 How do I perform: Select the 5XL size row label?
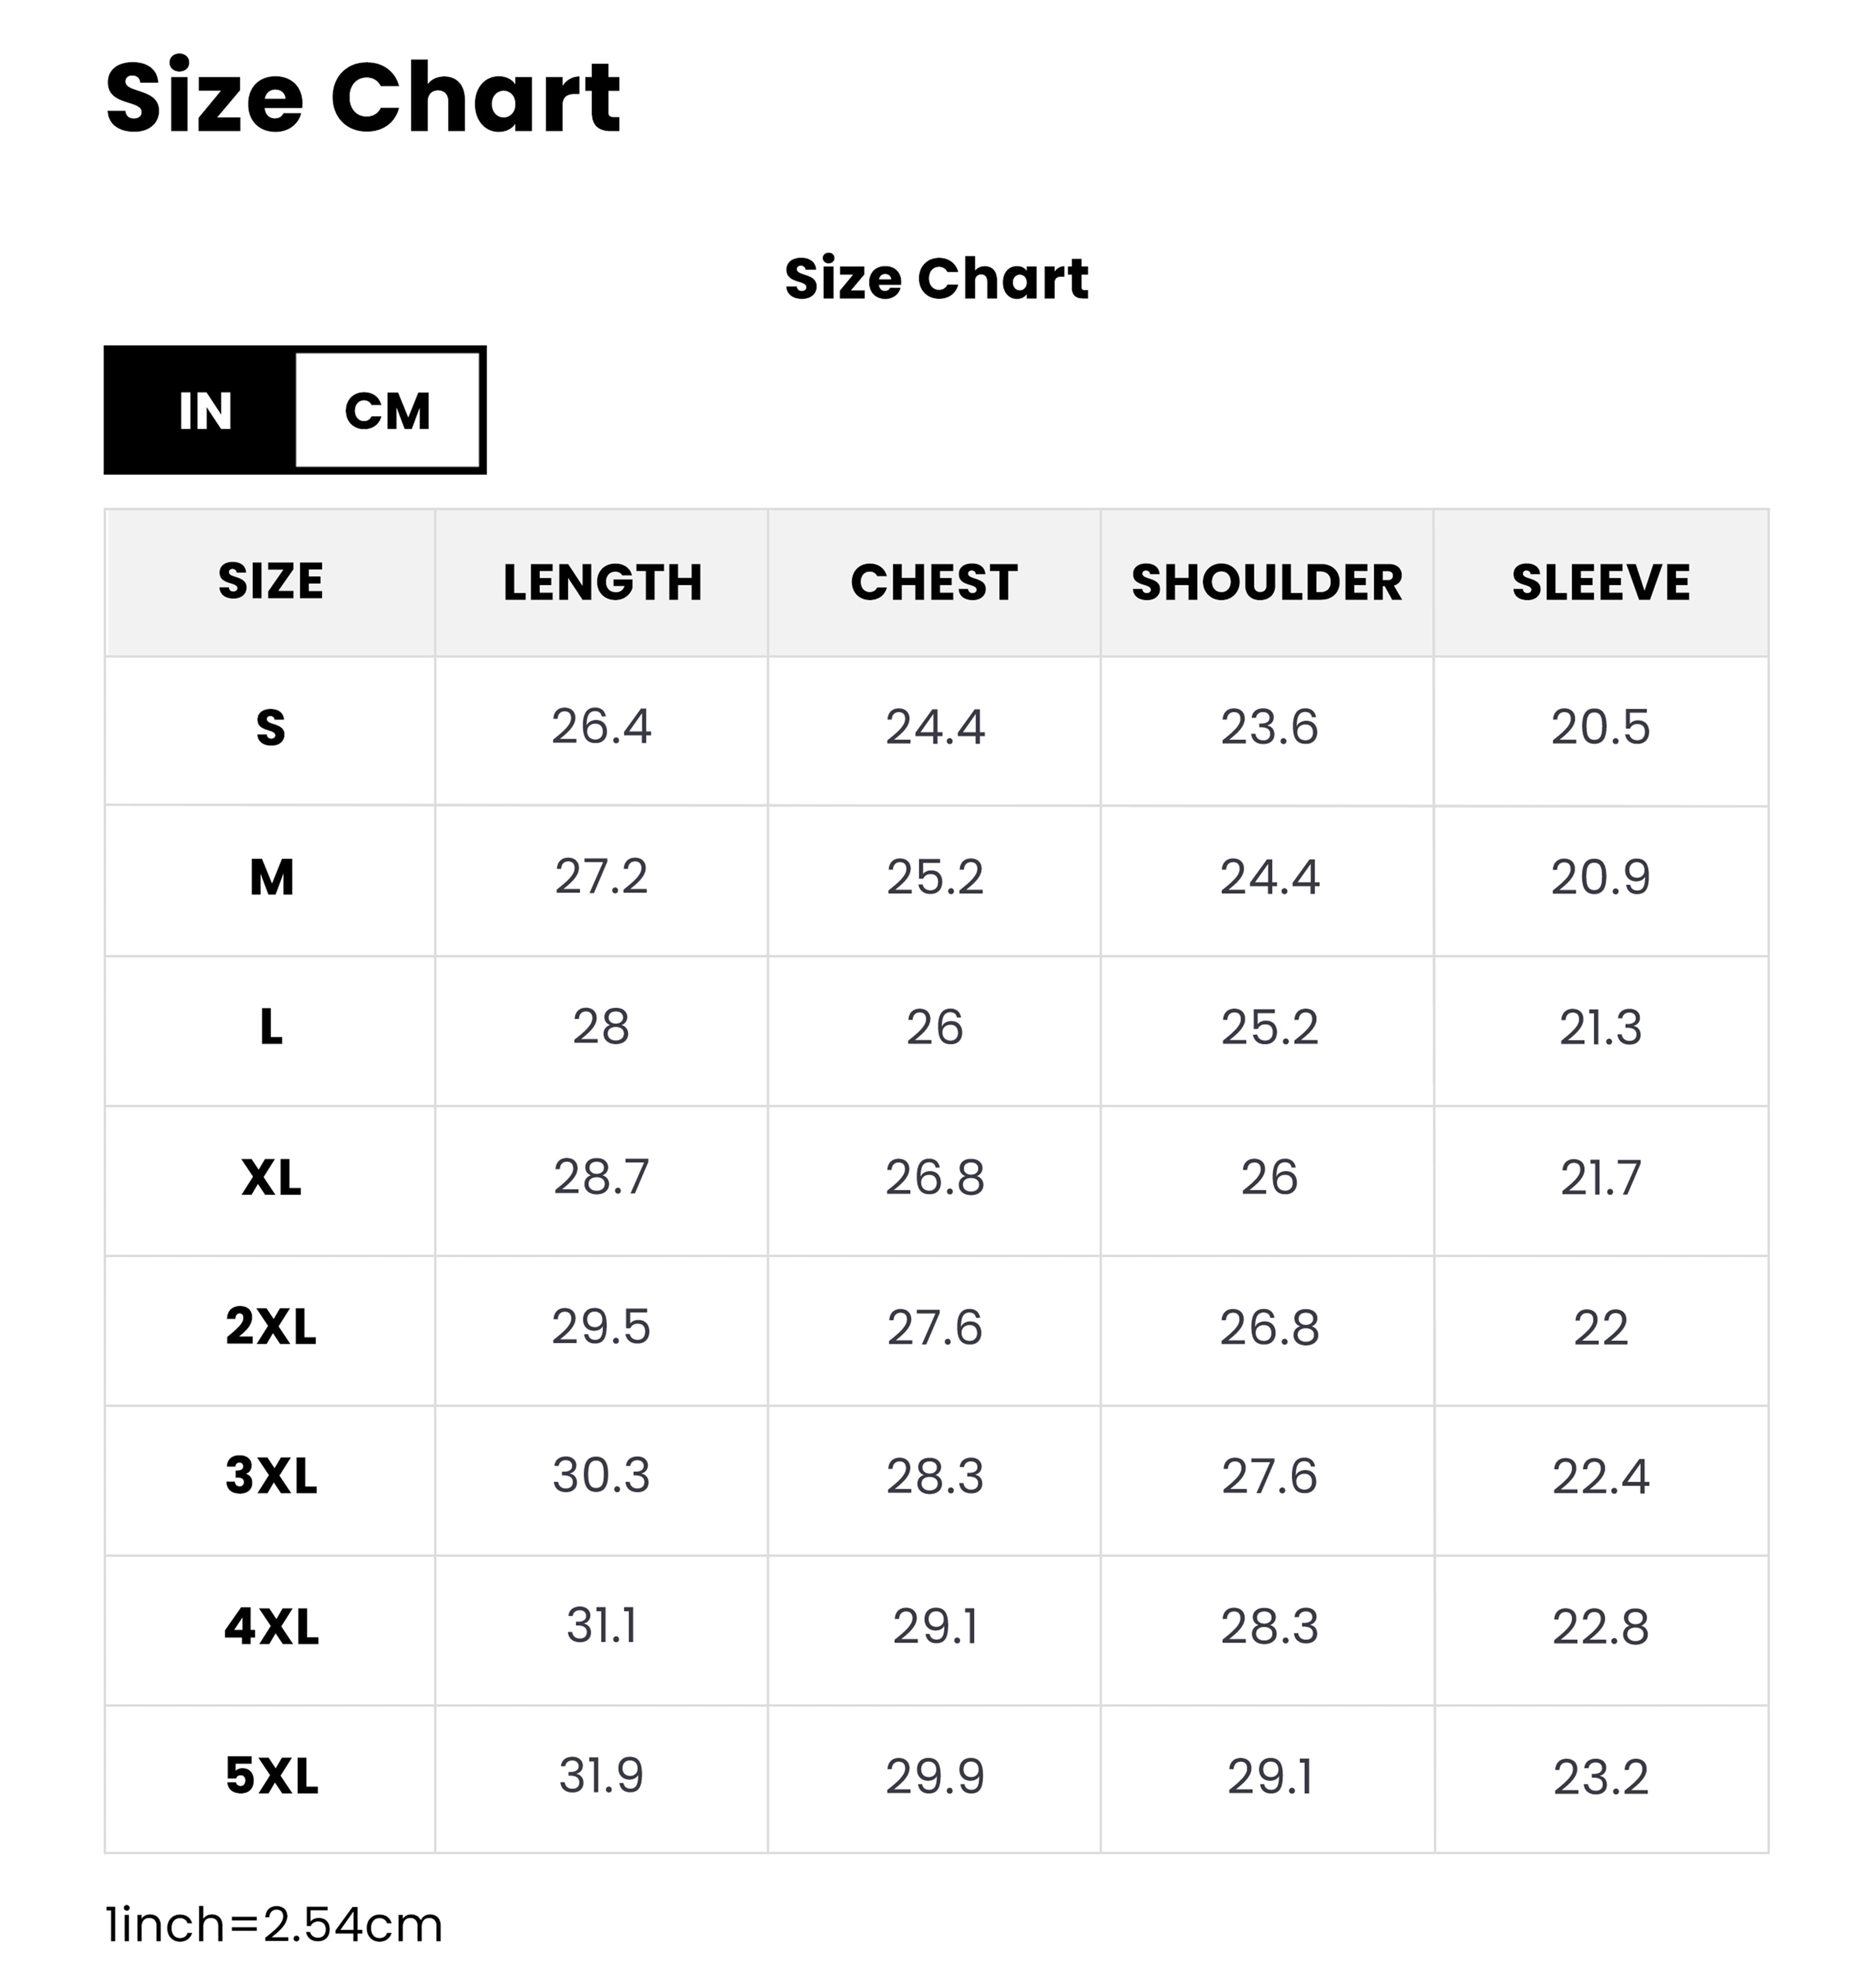(x=271, y=1777)
